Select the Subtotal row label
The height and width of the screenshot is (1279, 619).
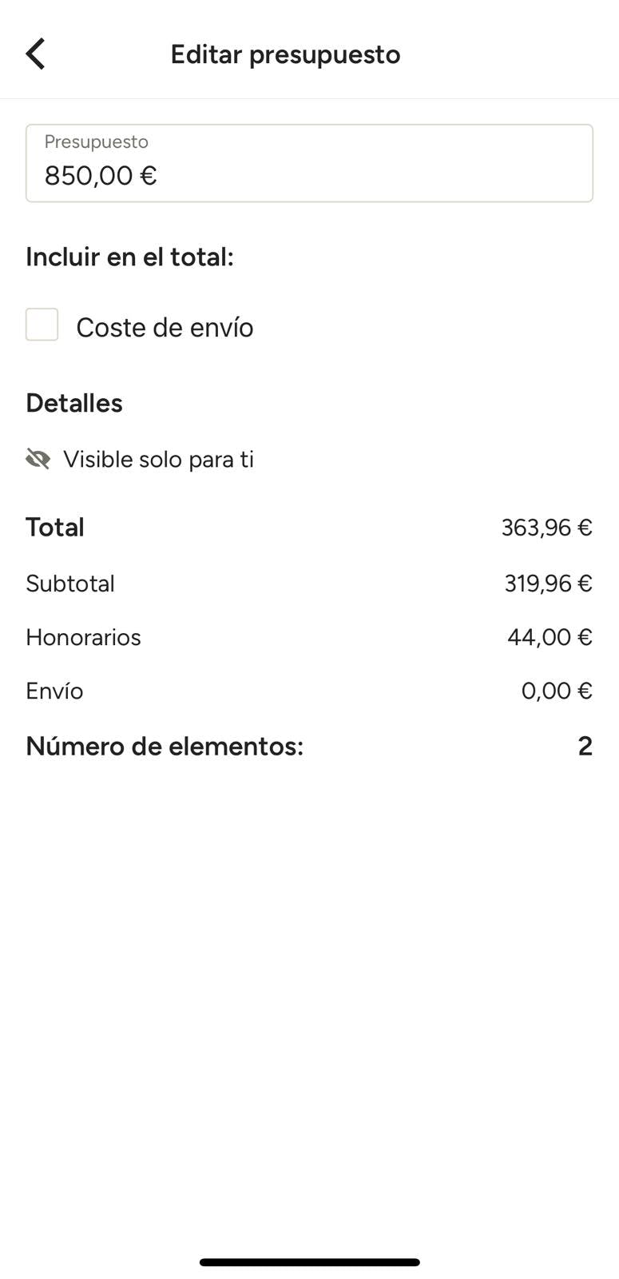point(70,584)
